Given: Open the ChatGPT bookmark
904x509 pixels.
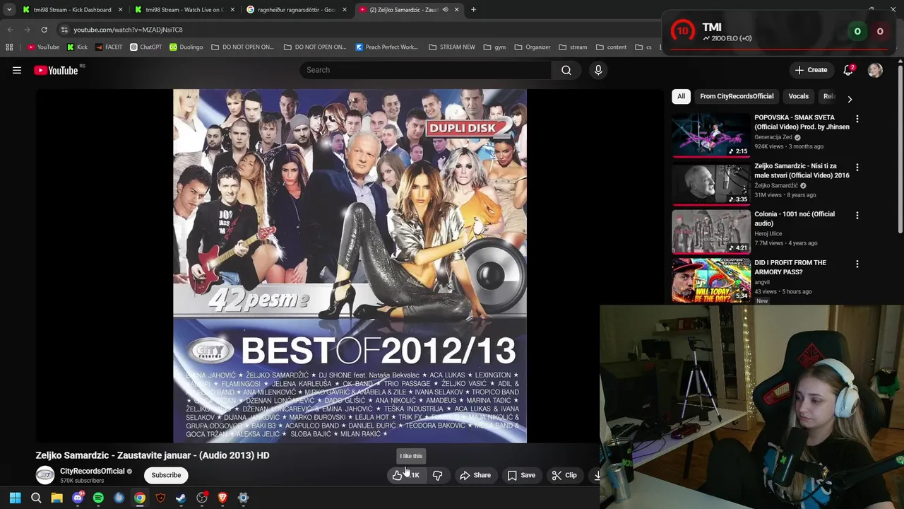Looking at the screenshot, I should [145, 47].
